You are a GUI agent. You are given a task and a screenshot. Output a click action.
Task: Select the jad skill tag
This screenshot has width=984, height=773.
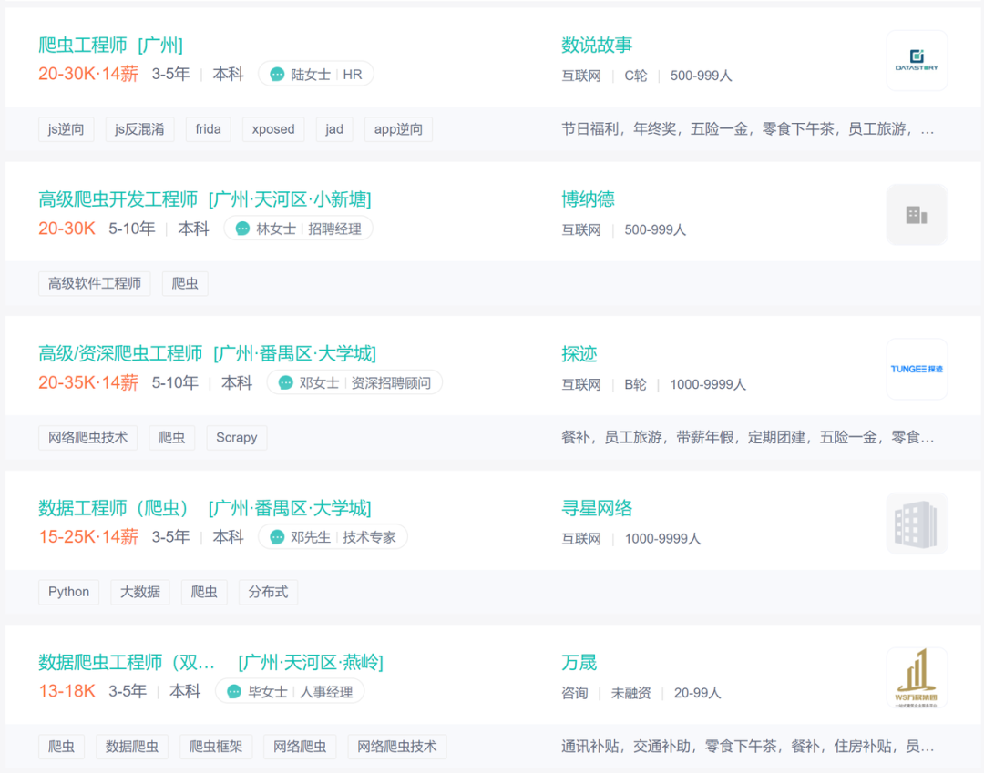click(333, 129)
